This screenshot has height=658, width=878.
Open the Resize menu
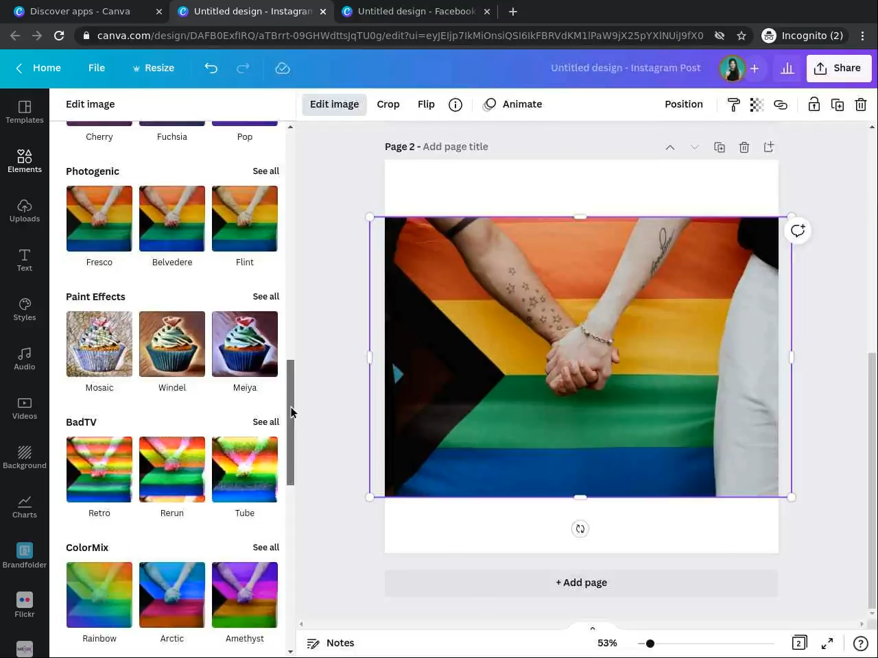point(153,68)
